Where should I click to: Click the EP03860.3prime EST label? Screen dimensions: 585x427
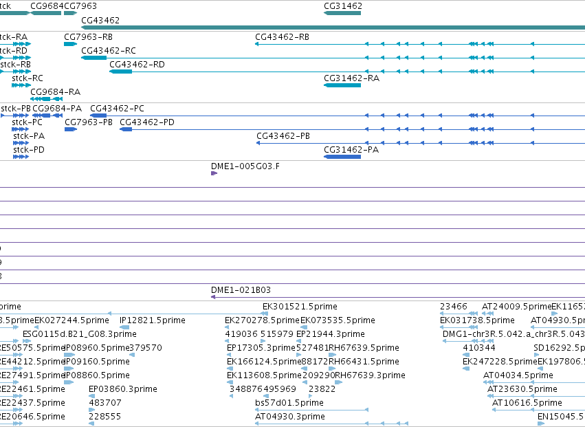pyautogui.click(x=123, y=390)
